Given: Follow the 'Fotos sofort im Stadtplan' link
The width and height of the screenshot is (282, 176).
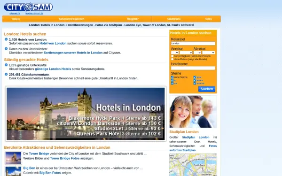Looking at the screenshot, I should coord(193,148).
